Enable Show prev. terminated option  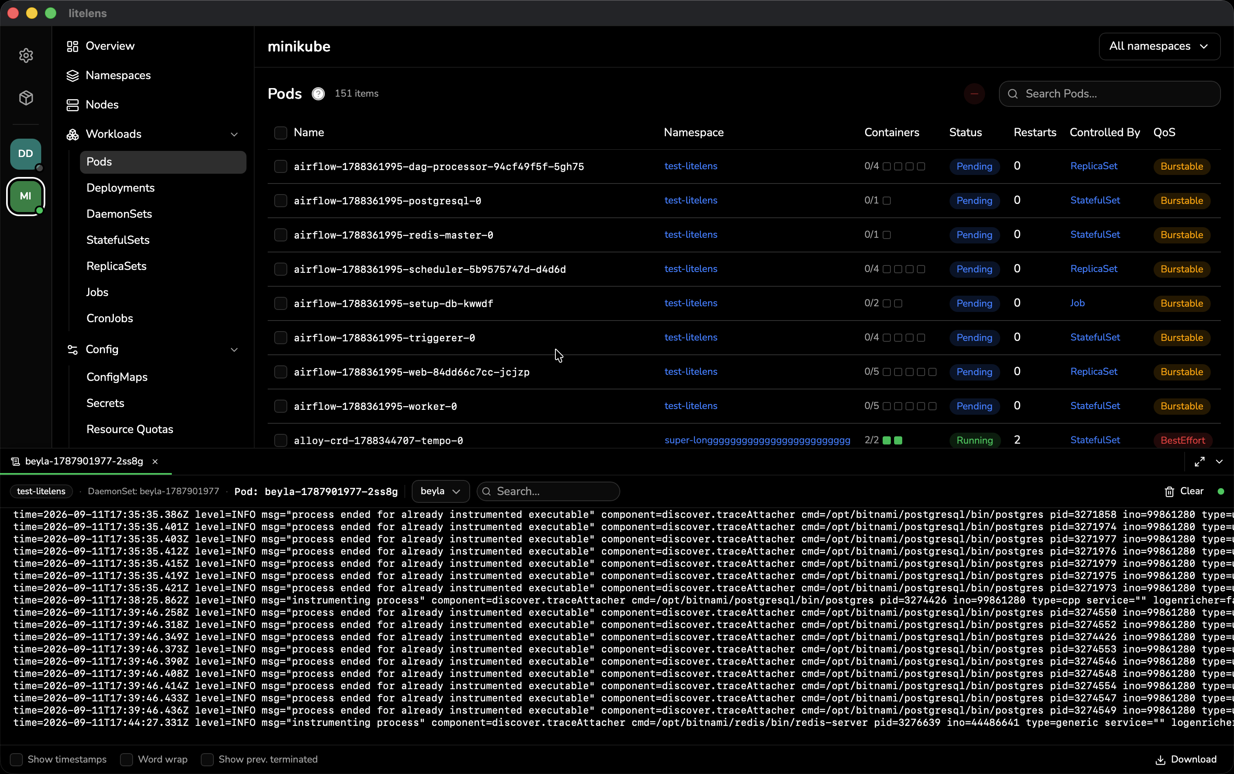pos(207,760)
